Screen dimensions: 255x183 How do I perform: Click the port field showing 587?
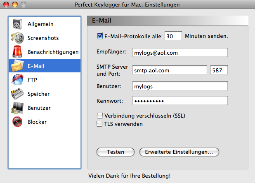(x=219, y=70)
